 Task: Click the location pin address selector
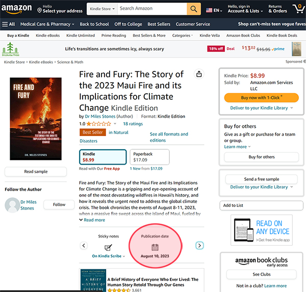(x=60, y=9)
